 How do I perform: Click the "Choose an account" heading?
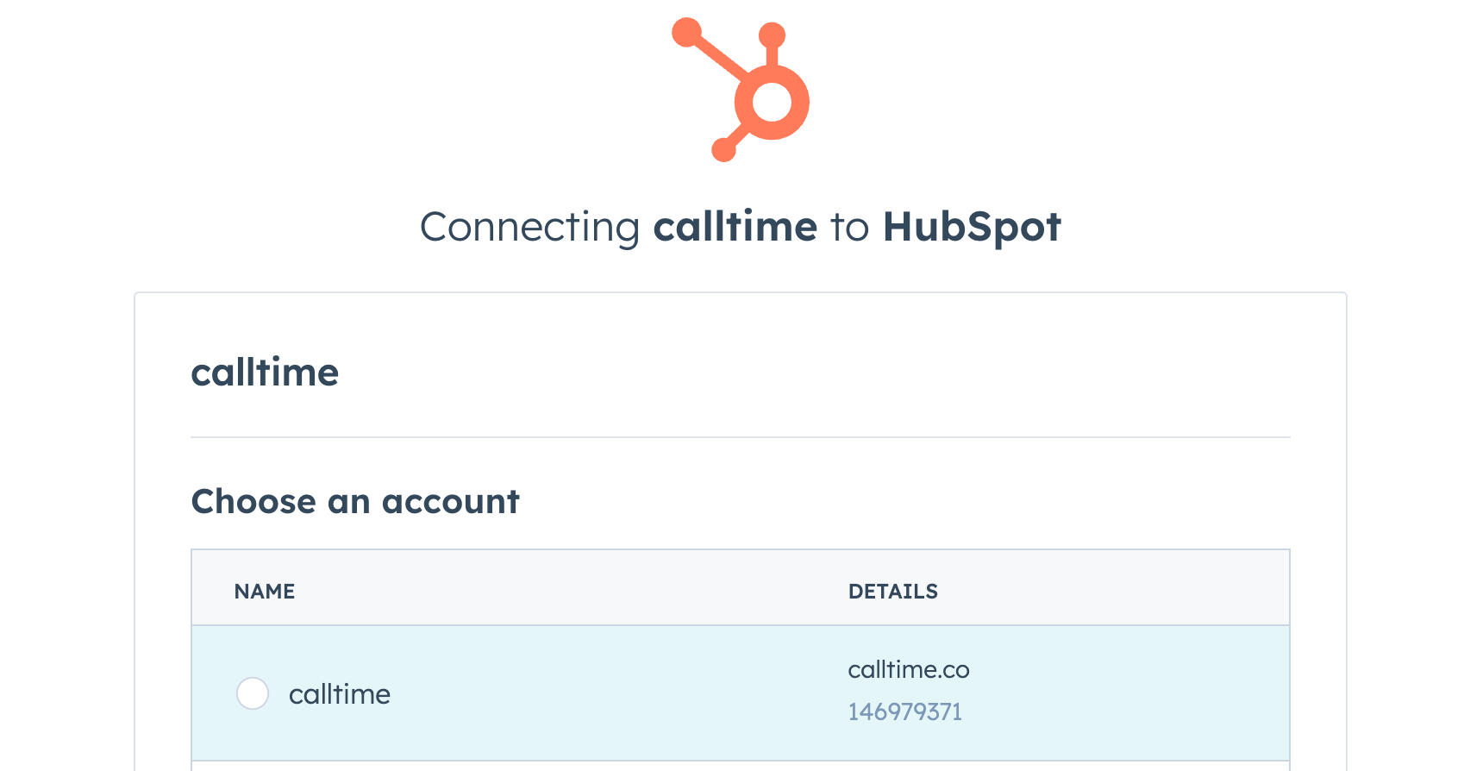click(x=355, y=502)
